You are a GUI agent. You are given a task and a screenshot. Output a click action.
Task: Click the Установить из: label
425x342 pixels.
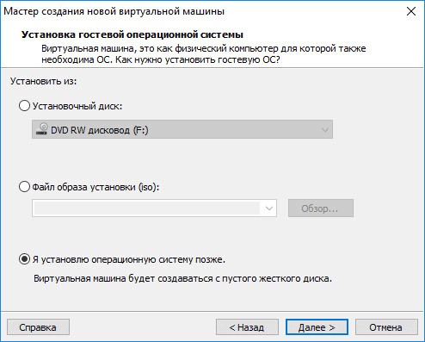[x=44, y=81]
